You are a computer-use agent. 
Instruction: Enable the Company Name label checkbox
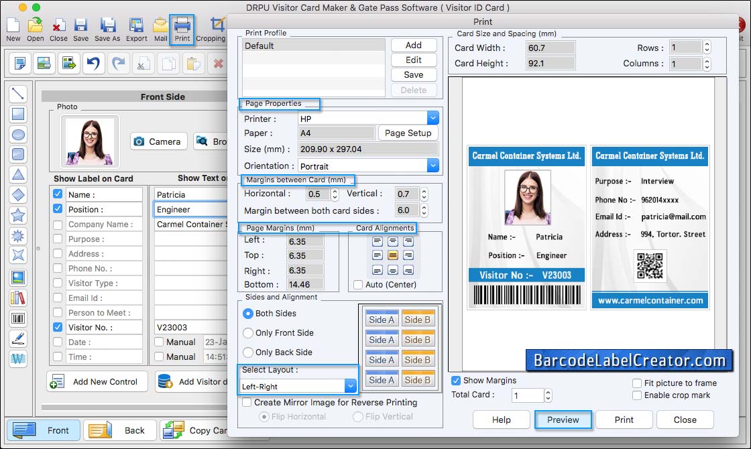pyautogui.click(x=58, y=224)
